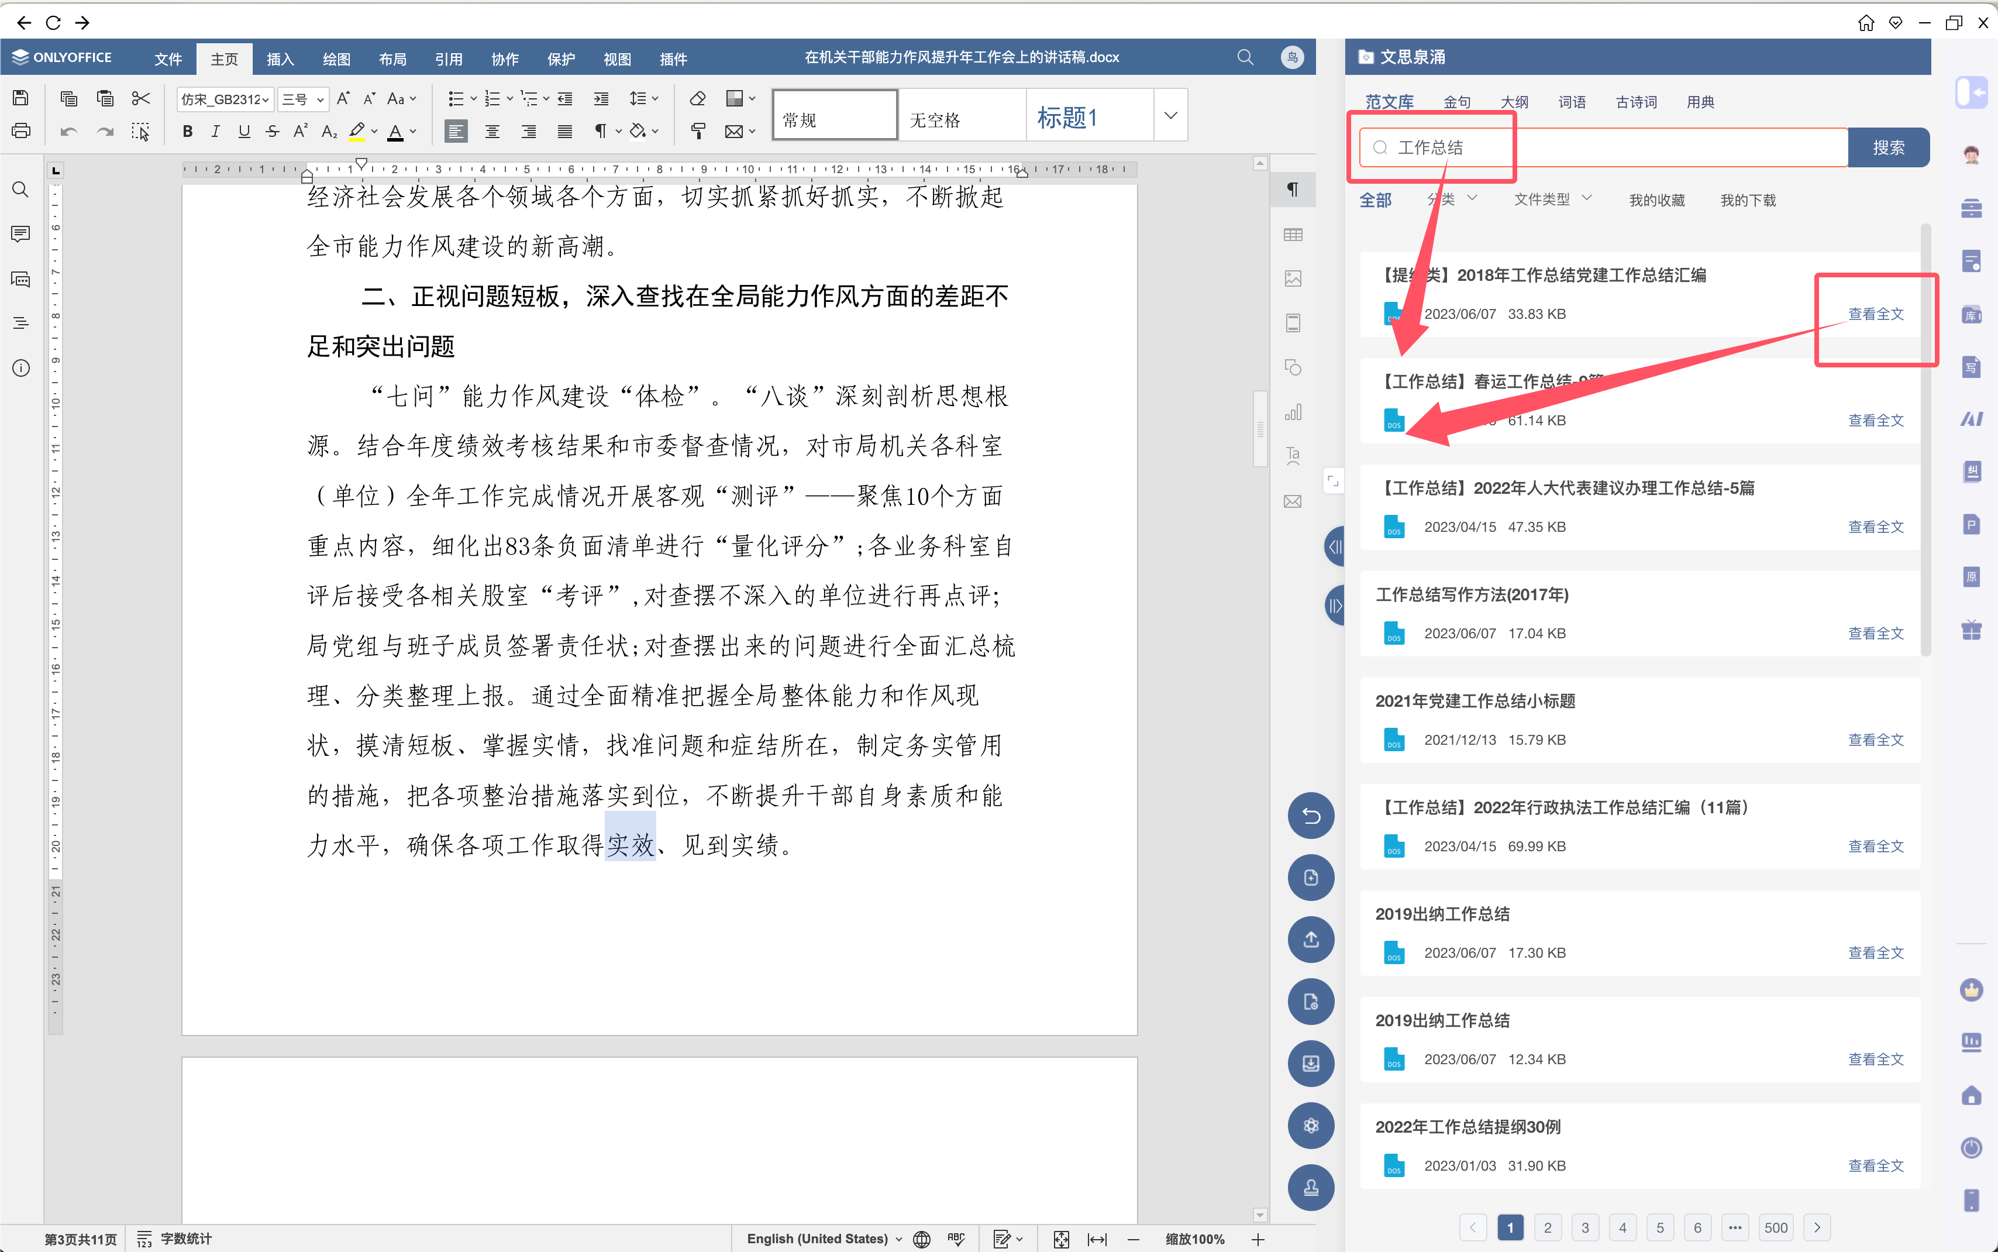Click the Select all icon

click(141, 131)
